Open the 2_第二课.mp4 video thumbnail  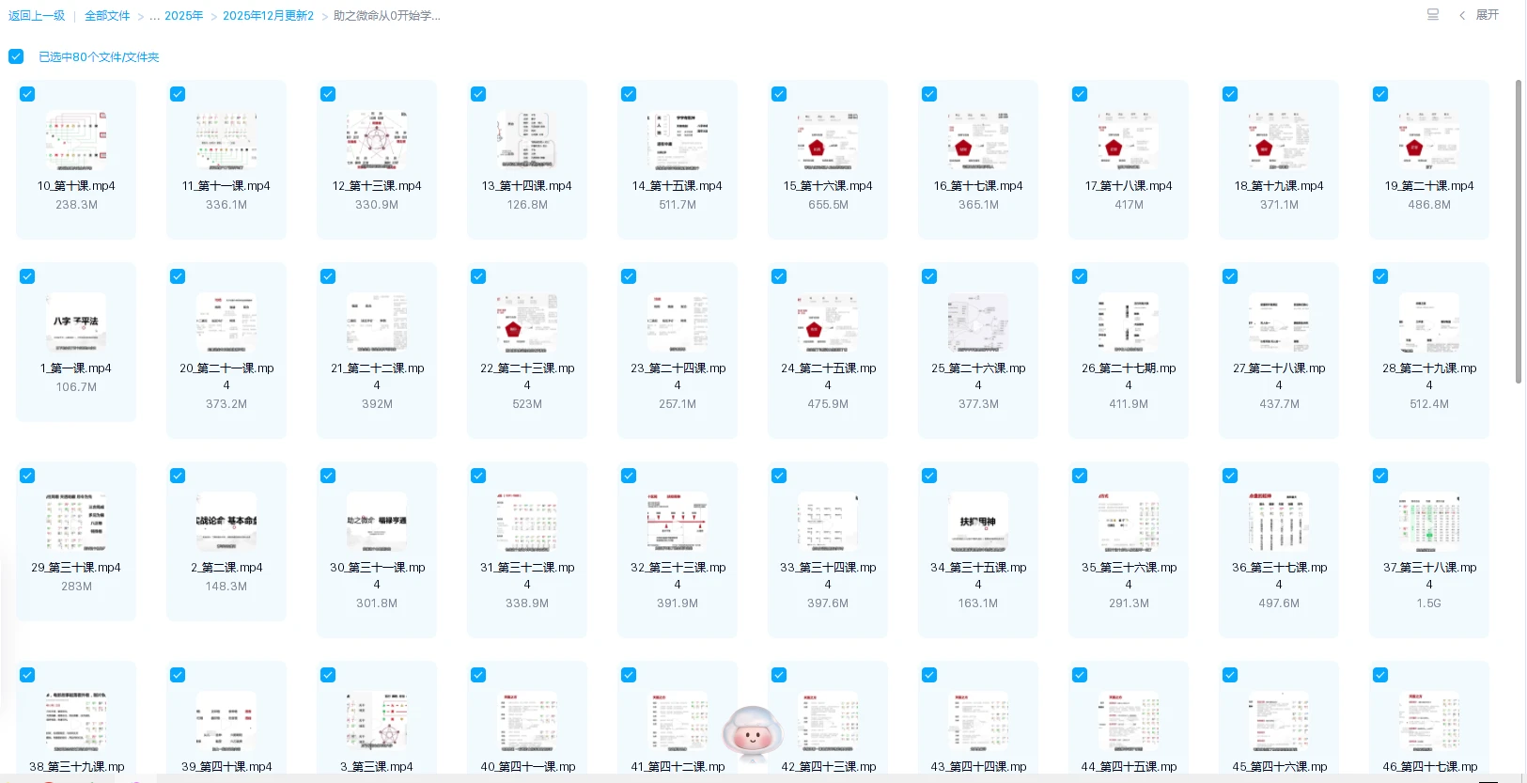tap(226, 523)
